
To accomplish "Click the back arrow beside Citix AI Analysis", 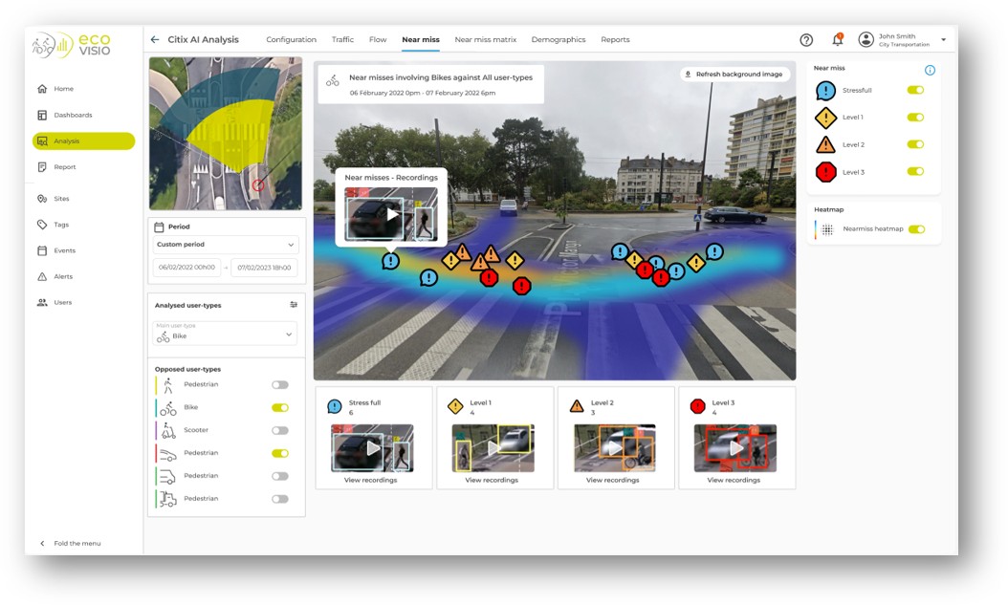I will coord(155,40).
